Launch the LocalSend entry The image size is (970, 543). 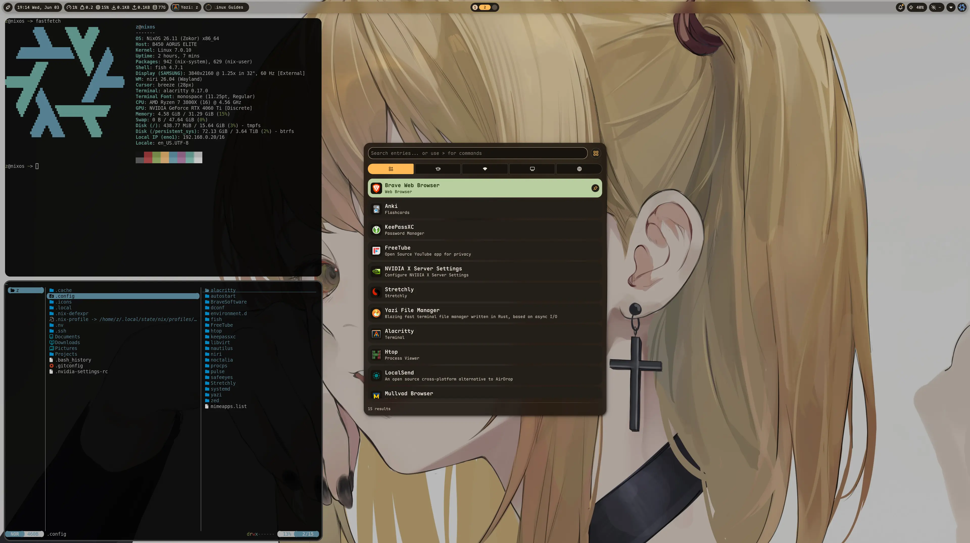(x=485, y=375)
